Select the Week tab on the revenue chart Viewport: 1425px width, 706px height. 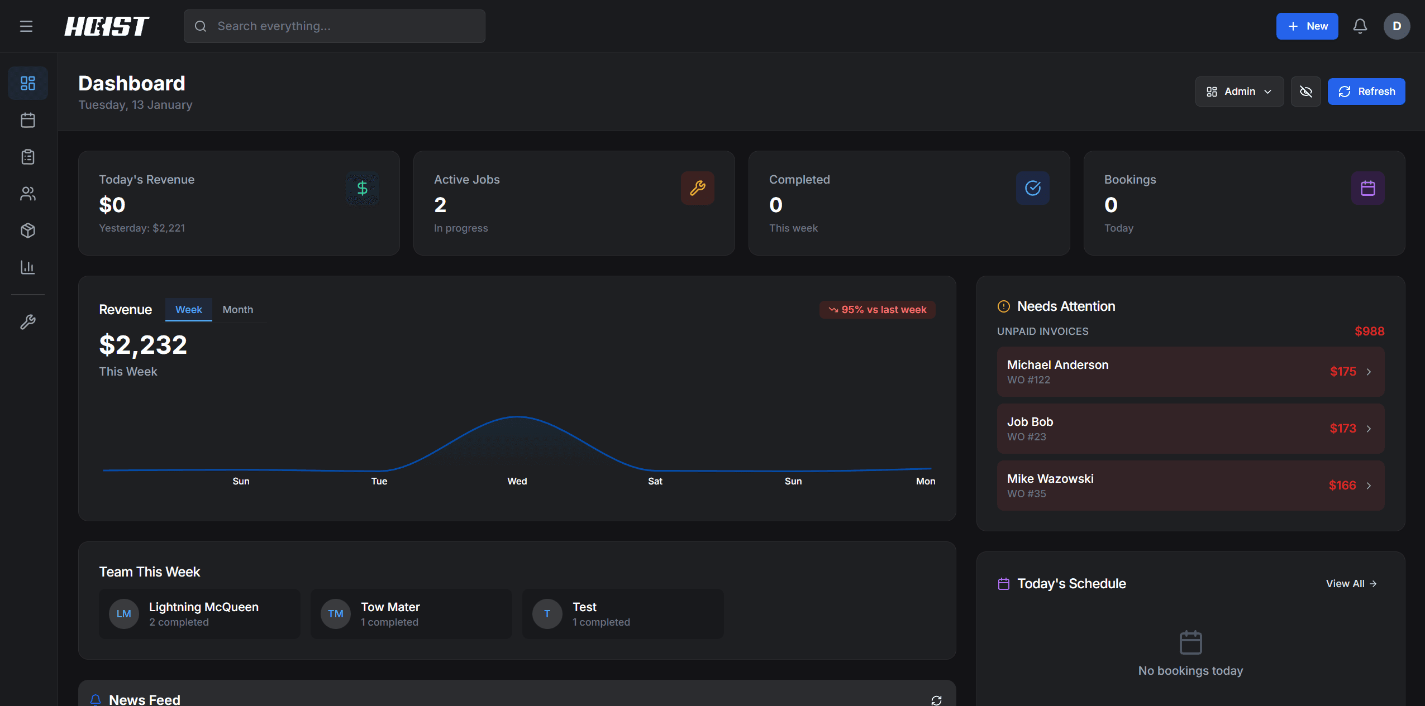pyautogui.click(x=188, y=309)
